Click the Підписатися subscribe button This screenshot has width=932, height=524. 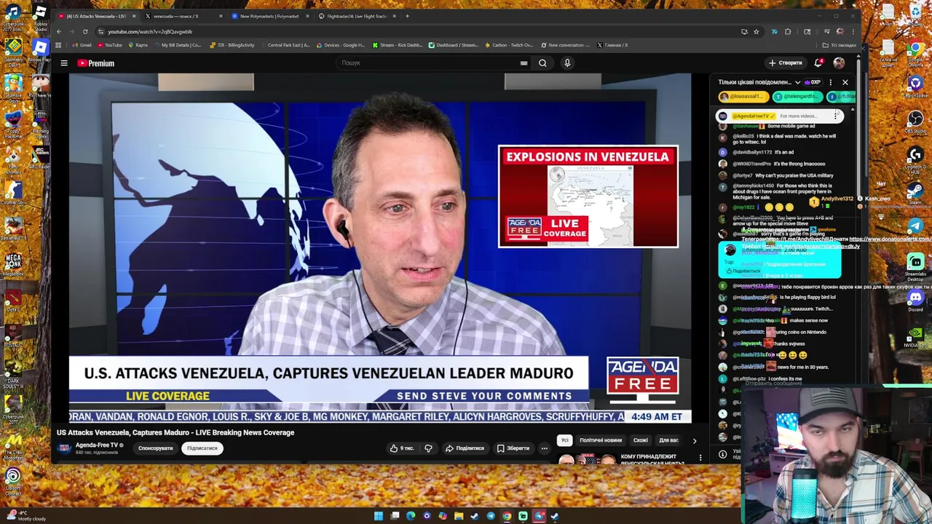click(x=202, y=448)
